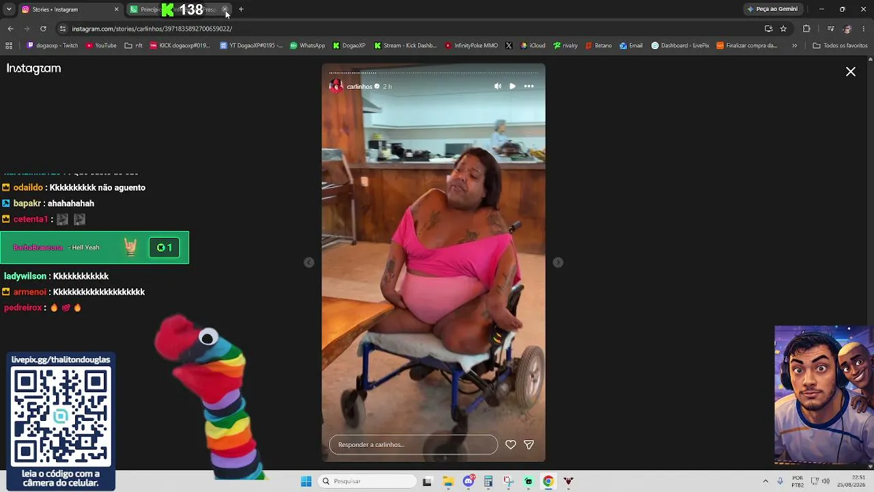The image size is (874, 492).
Task: Open the rivalry bookmark
Action: pos(565,46)
